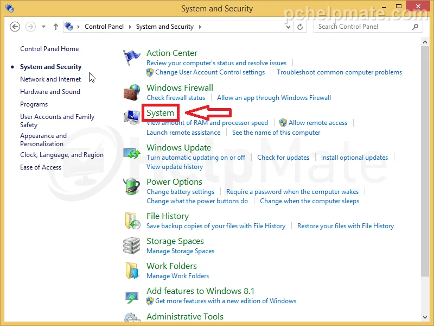Expand the chevron before Control Panel breadcrumb

pyautogui.click(x=79, y=27)
